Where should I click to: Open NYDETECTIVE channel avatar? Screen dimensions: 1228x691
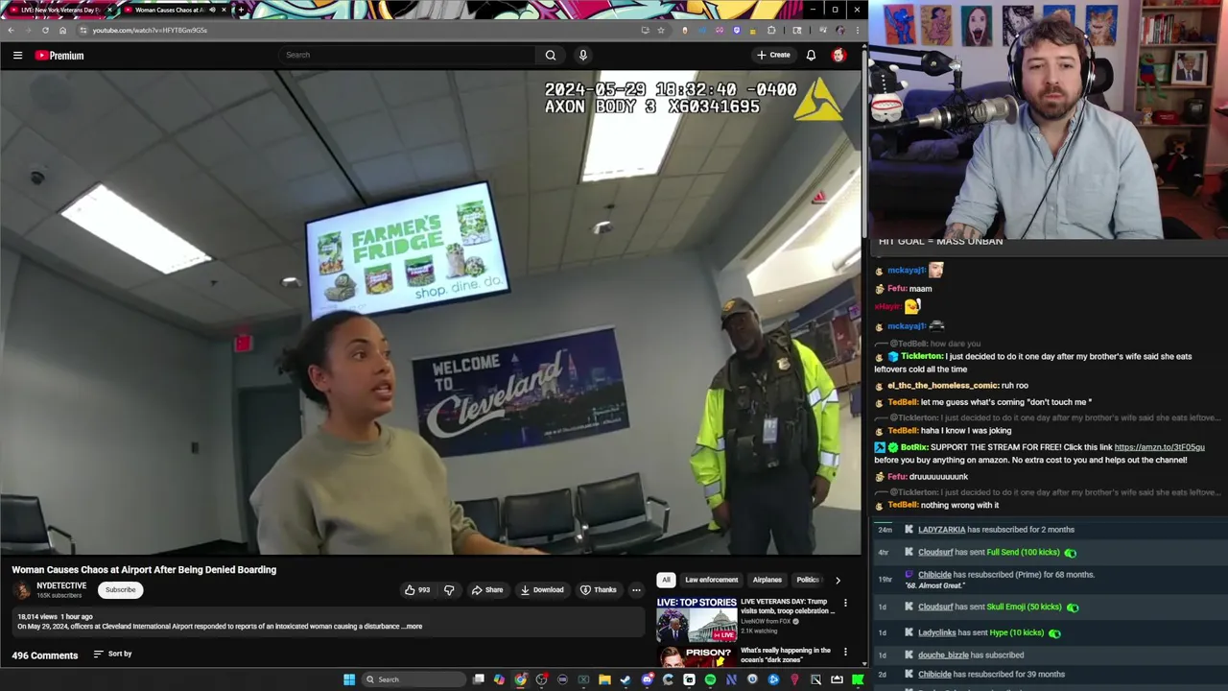click(x=22, y=590)
